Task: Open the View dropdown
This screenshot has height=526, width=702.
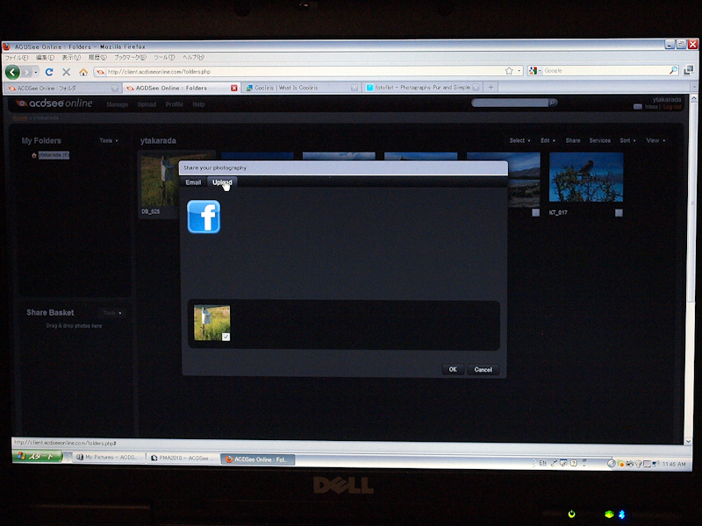Action: pyautogui.click(x=655, y=140)
